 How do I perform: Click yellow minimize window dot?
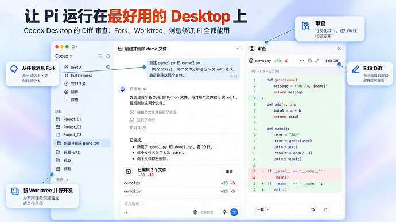[x=62, y=46]
